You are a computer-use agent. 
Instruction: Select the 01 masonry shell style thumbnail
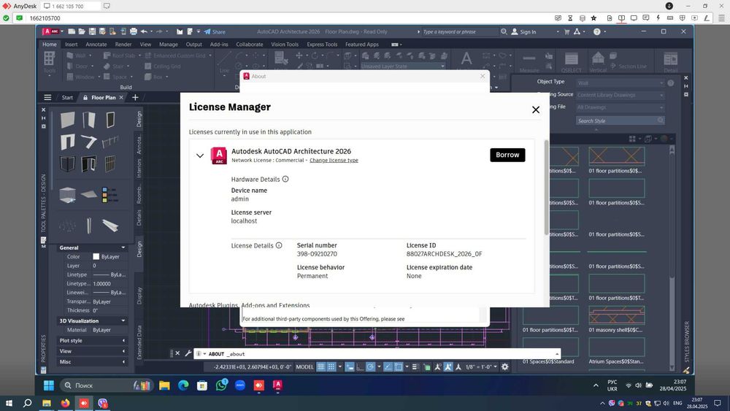coord(616,315)
